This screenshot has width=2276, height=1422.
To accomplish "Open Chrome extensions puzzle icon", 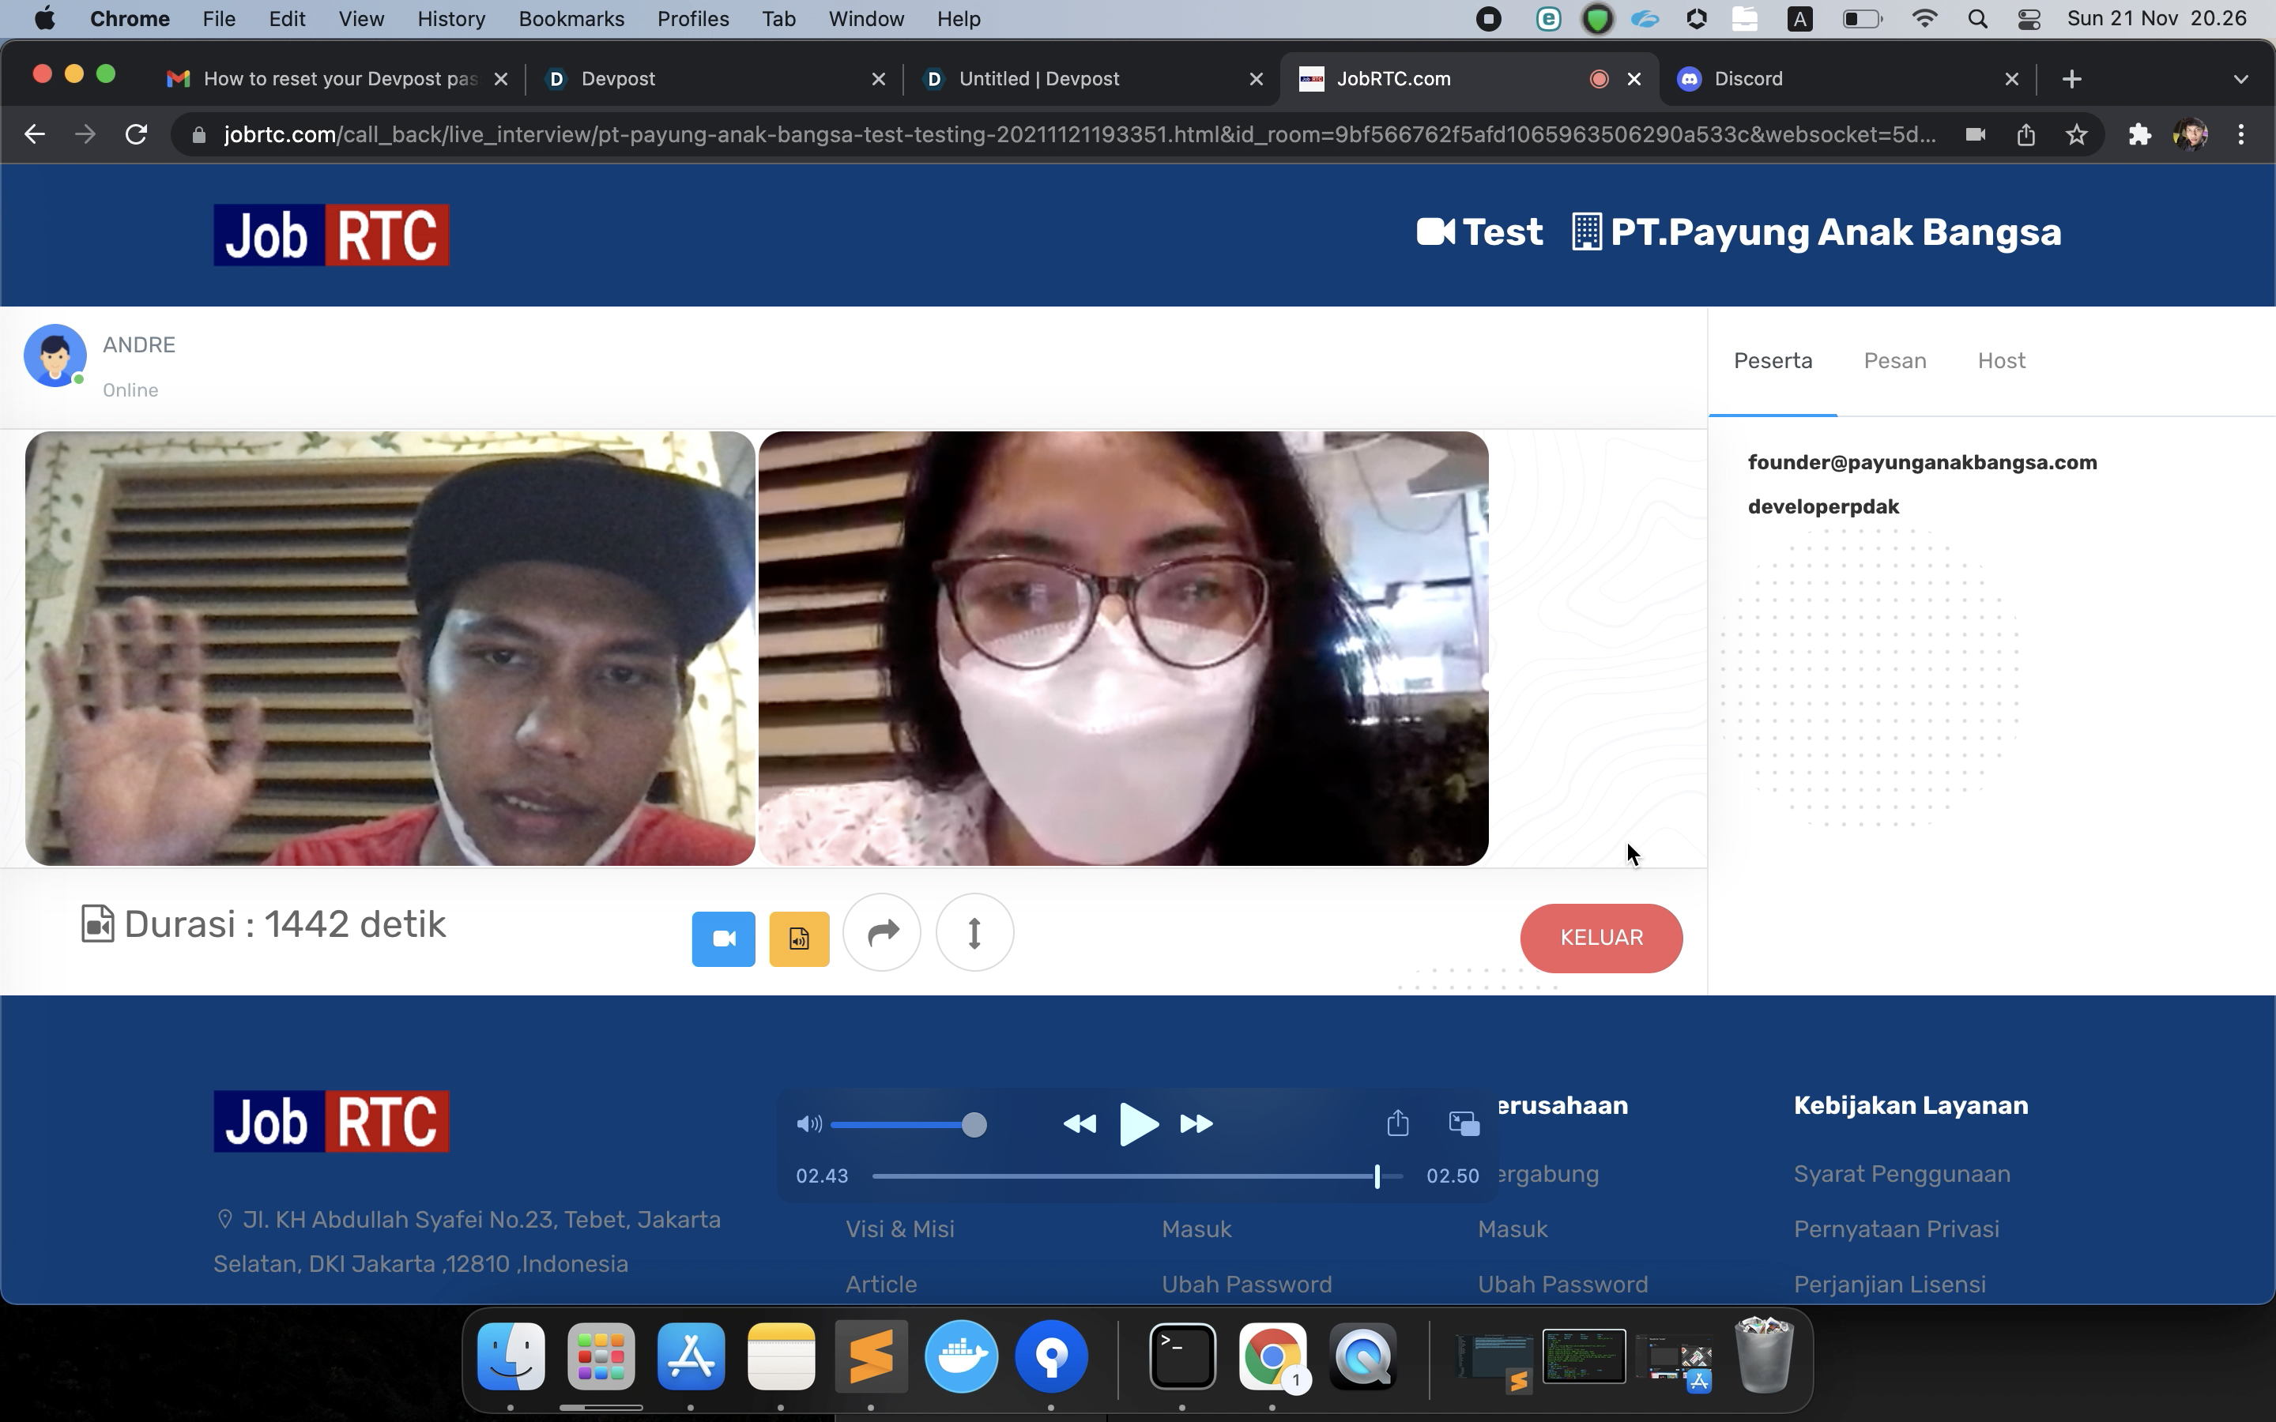I will [x=2139, y=134].
